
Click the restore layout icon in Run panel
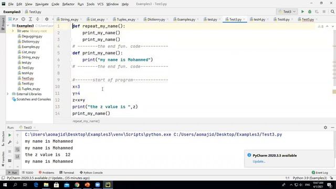[x=9, y=161]
